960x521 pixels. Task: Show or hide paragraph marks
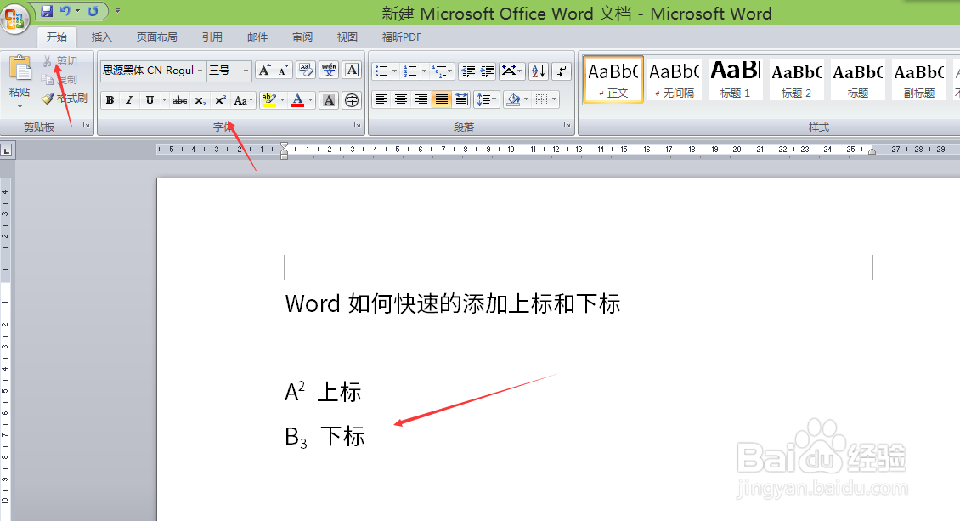pyautogui.click(x=562, y=71)
